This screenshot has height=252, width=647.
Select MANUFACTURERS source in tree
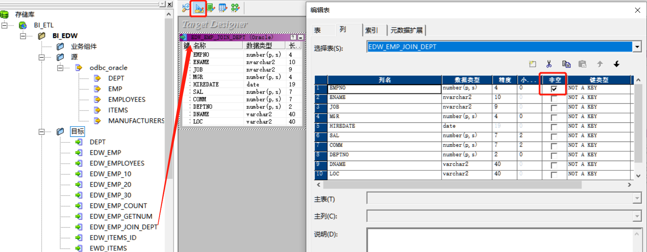click(x=136, y=121)
